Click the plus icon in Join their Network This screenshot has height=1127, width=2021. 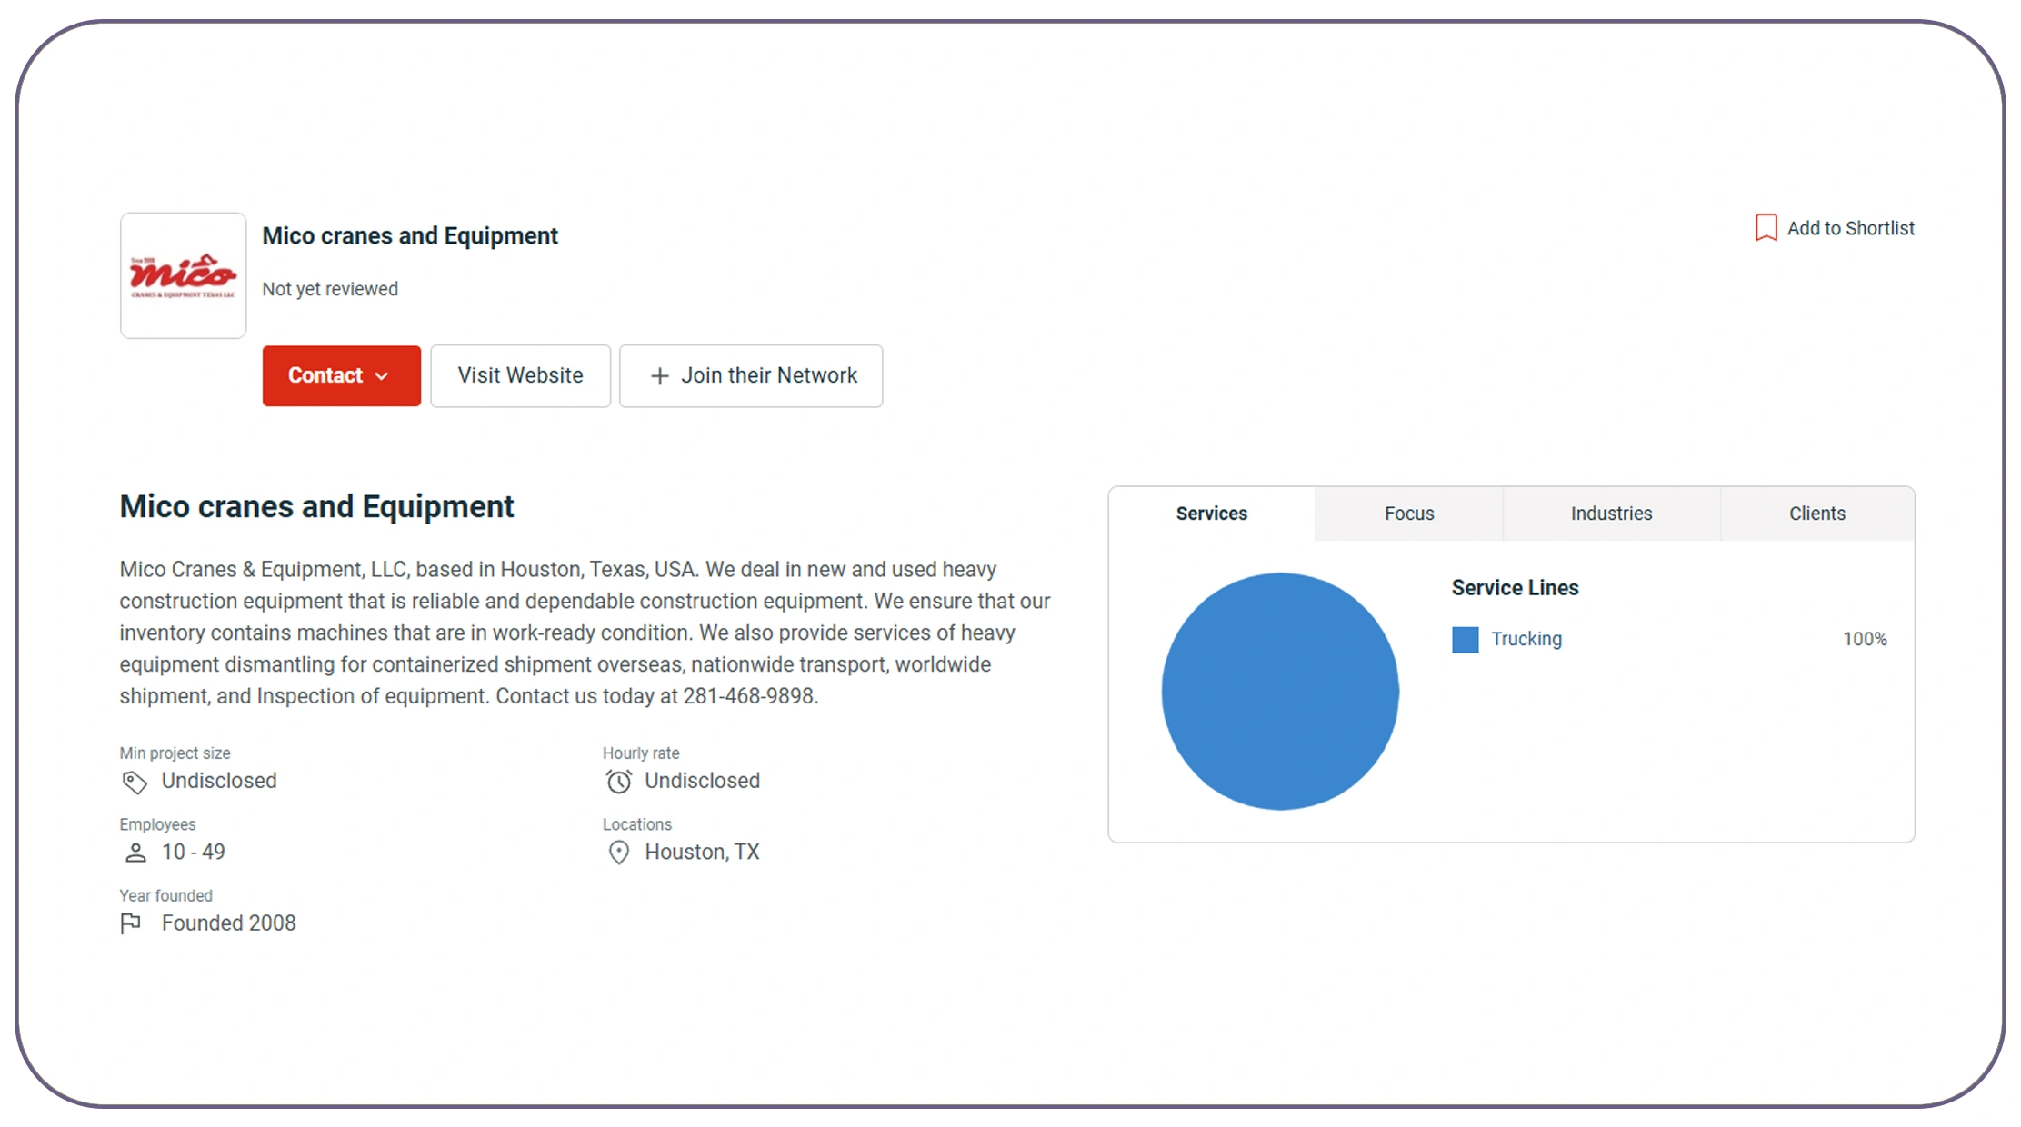(x=657, y=375)
